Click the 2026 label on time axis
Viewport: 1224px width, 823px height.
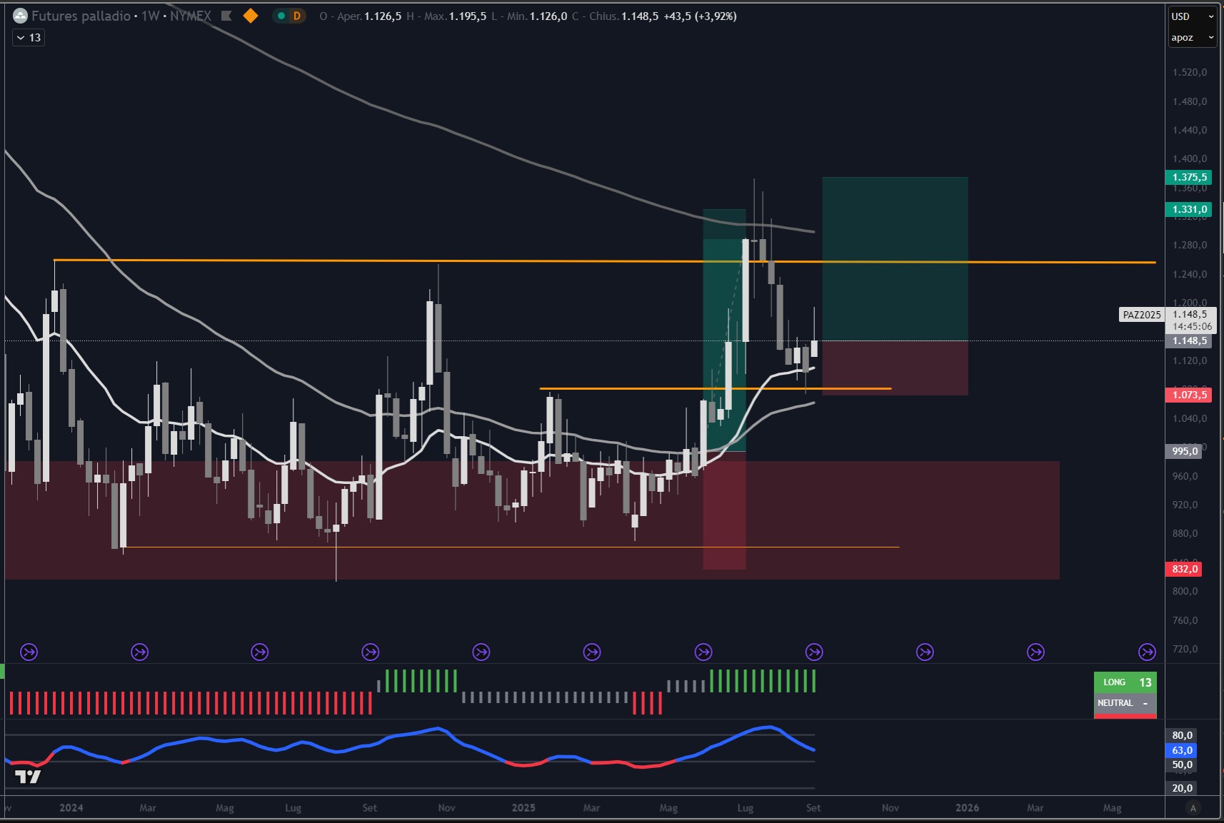967,808
